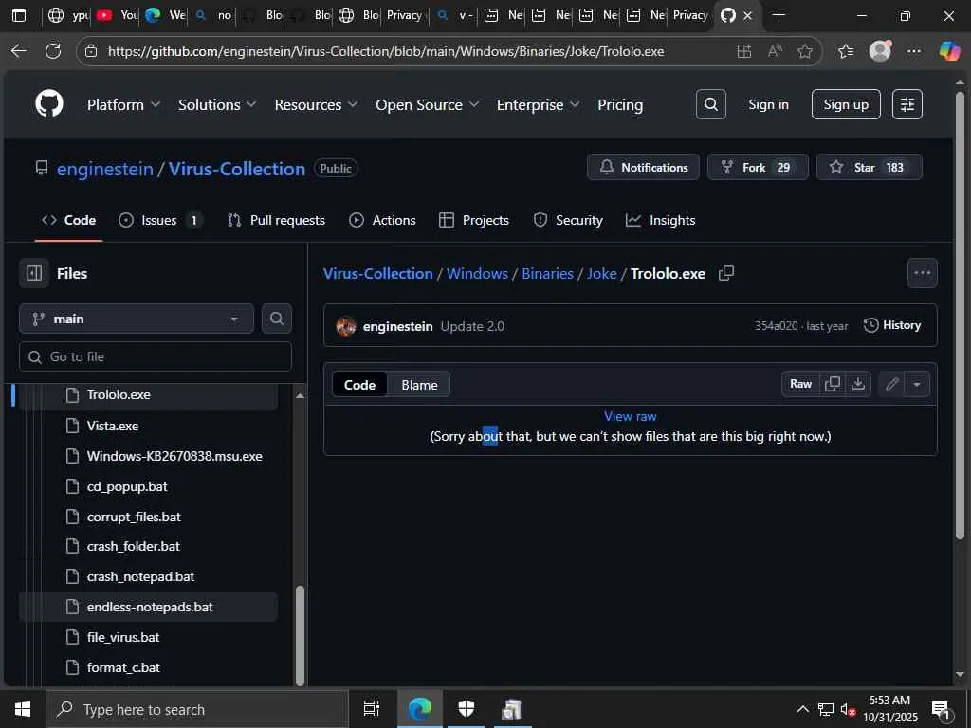Refresh the page
This screenshot has height=728, width=971.
pos(53,51)
